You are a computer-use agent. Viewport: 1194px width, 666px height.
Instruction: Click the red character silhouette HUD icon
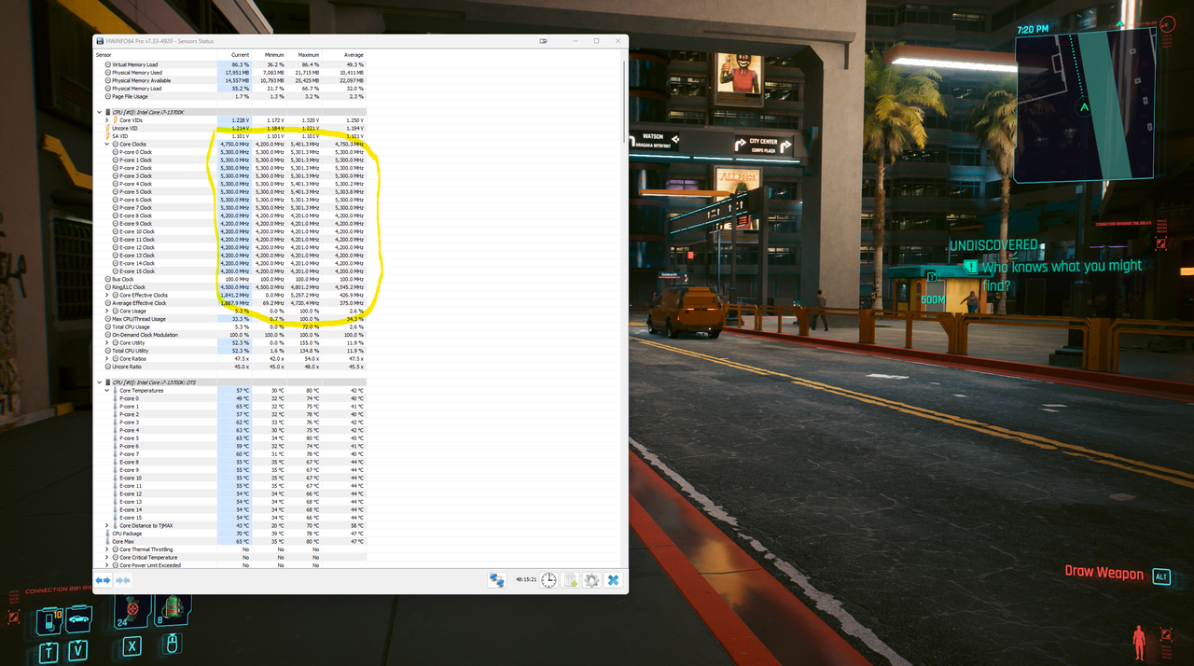1139,643
